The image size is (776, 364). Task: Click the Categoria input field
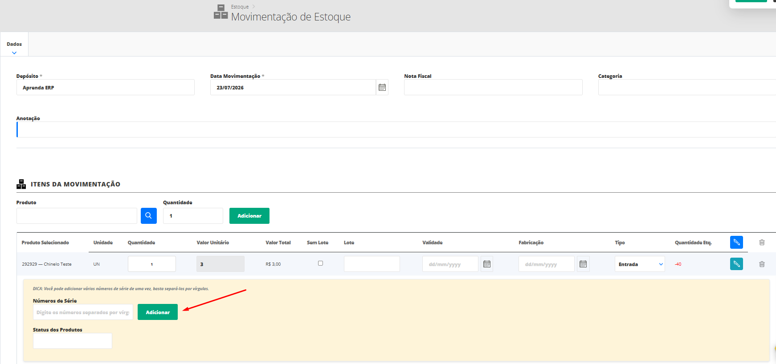pos(687,87)
